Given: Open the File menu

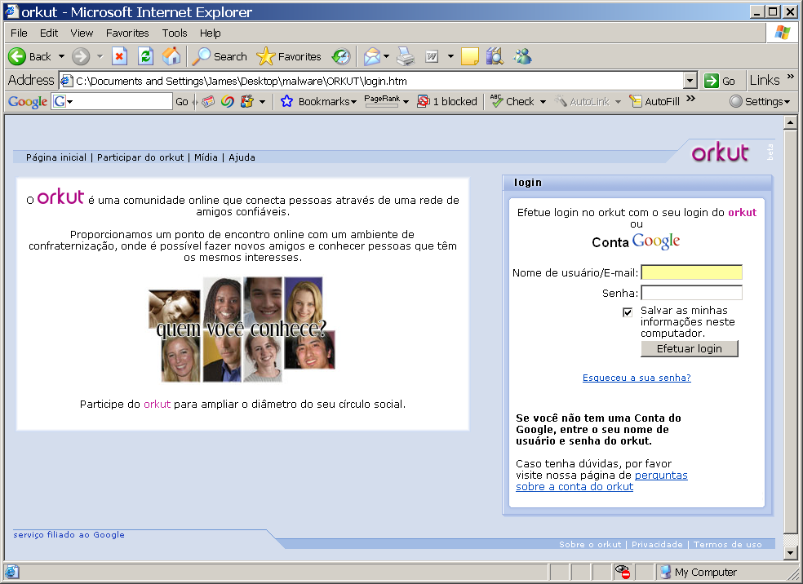Looking at the screenshot, I should [19, 33].
